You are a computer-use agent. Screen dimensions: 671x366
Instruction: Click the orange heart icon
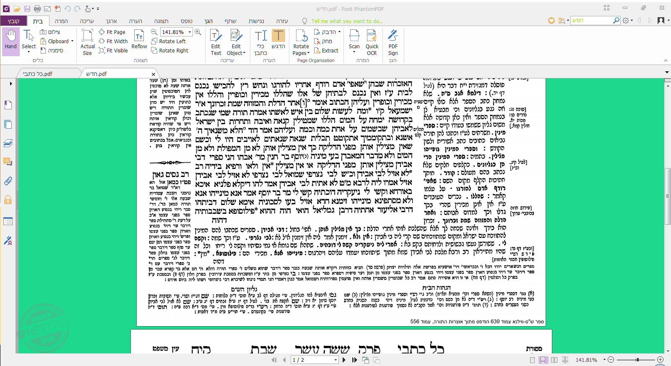point(551,21)
